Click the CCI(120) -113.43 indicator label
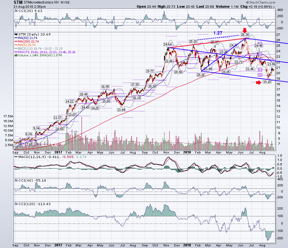288x248 pixels. (35, 204)
